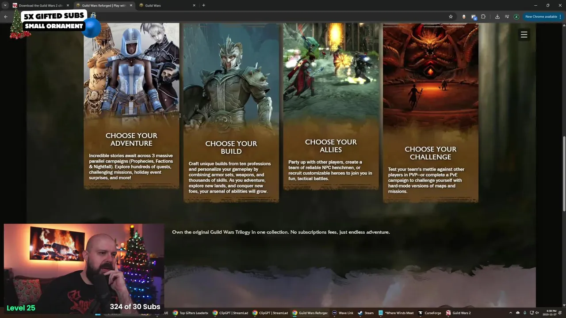Open the Where Winds Meet notepad taskbar item
This screenshot has height=318, width=566.
396,313
